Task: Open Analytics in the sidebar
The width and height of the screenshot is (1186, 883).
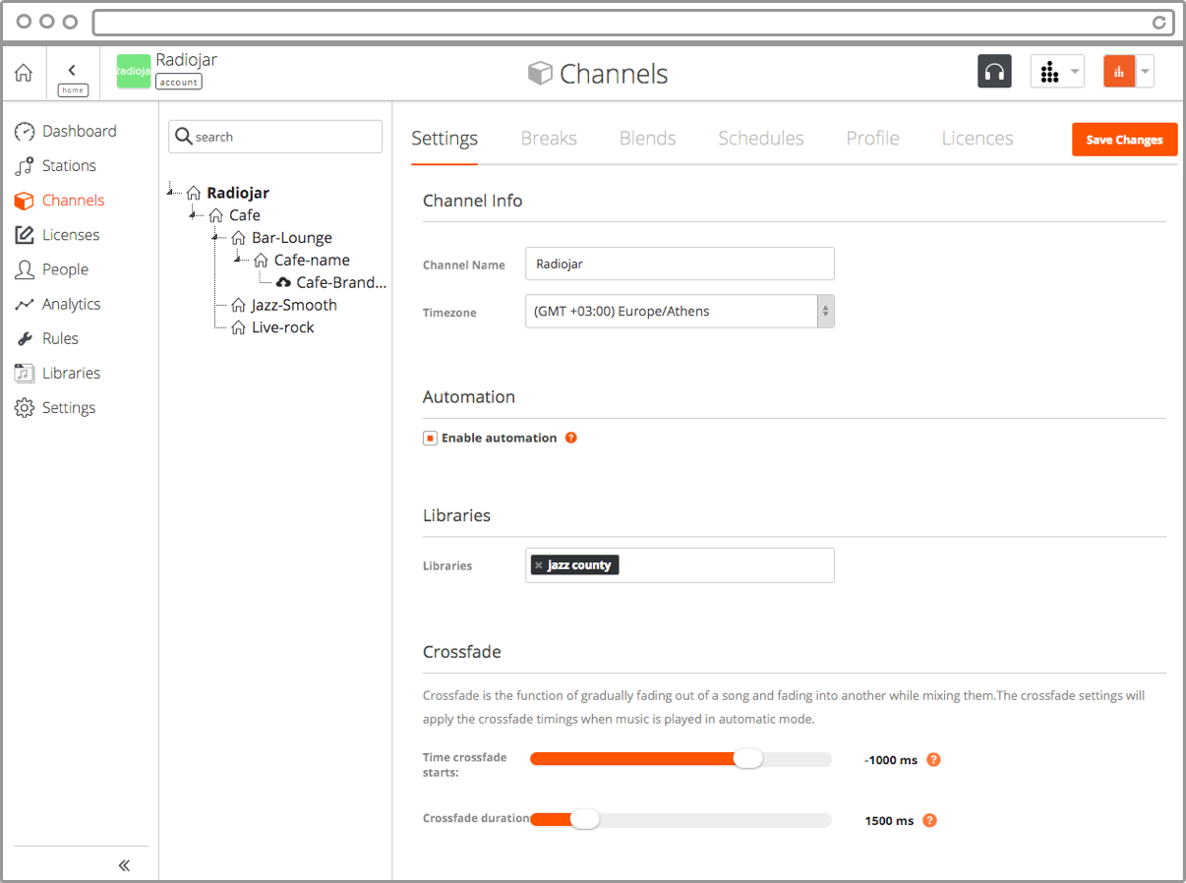Action: click(x=71, y=304)
